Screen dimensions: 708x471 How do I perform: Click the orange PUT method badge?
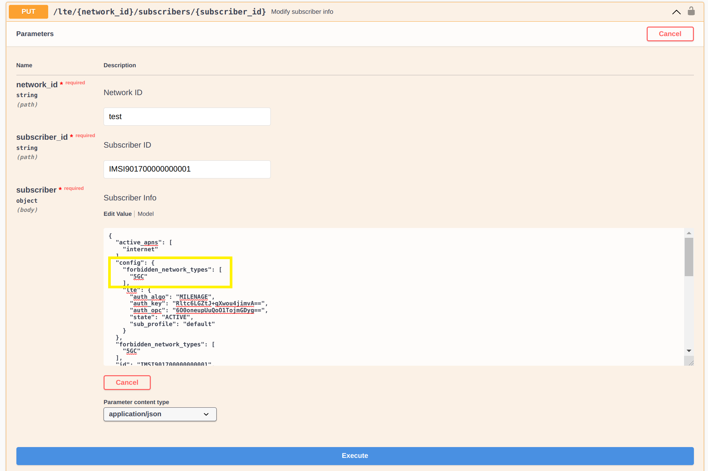29,12
